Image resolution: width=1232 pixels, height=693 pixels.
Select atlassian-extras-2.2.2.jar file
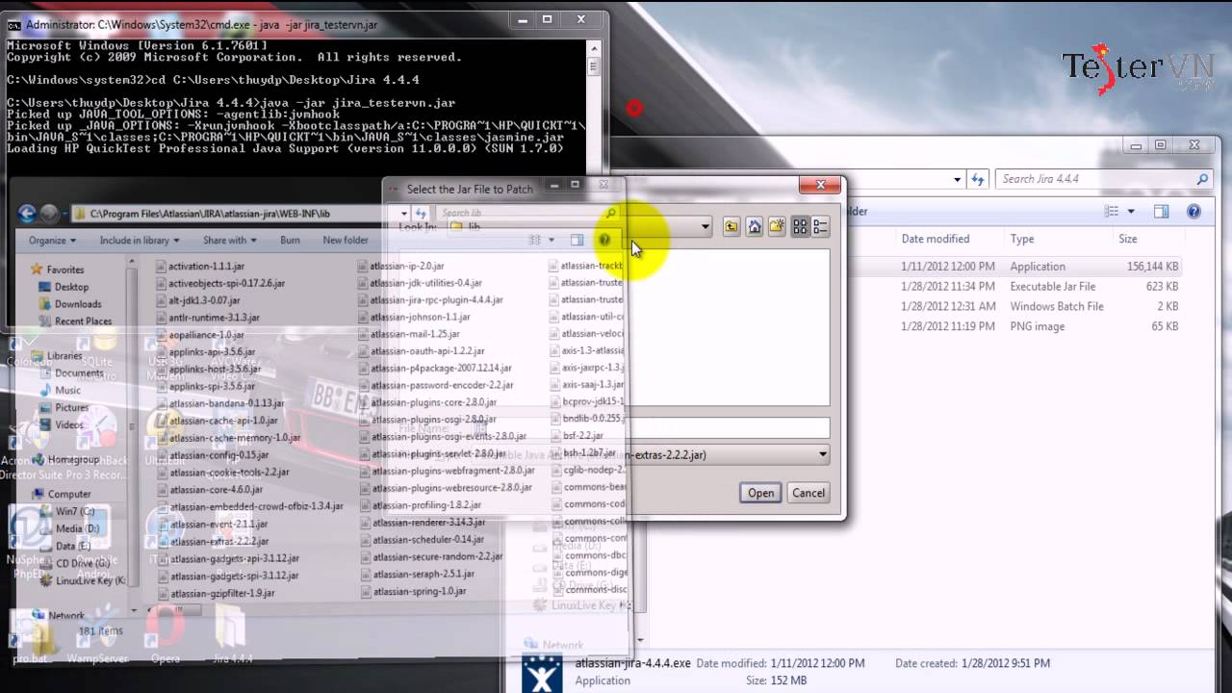pyautogui.click(x=218, y=541)
